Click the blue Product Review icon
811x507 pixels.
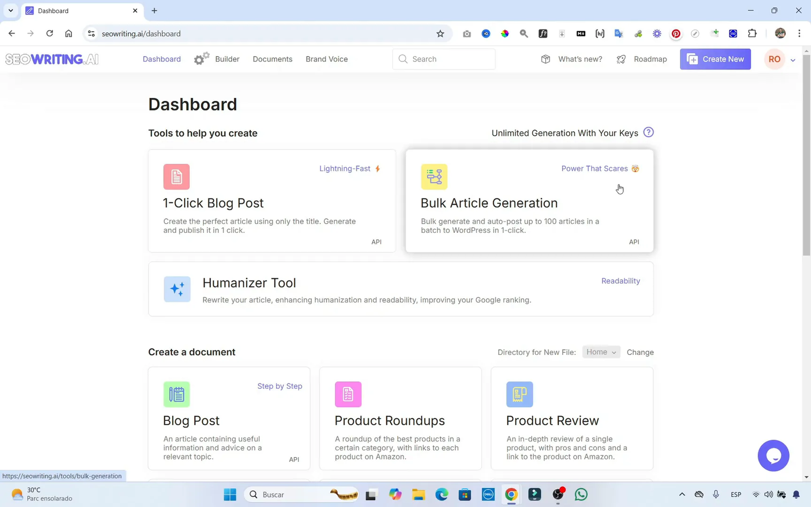point(520,394)
